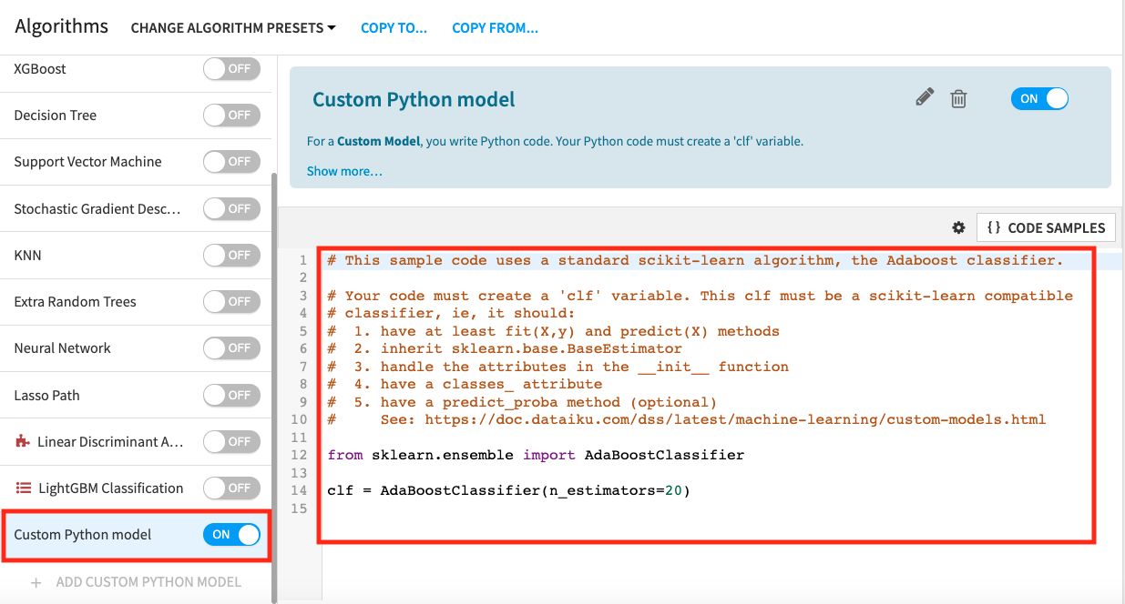Enable the XGBoost algorithm
This screenshot has width=1125, height=604.
click(231, 68)
